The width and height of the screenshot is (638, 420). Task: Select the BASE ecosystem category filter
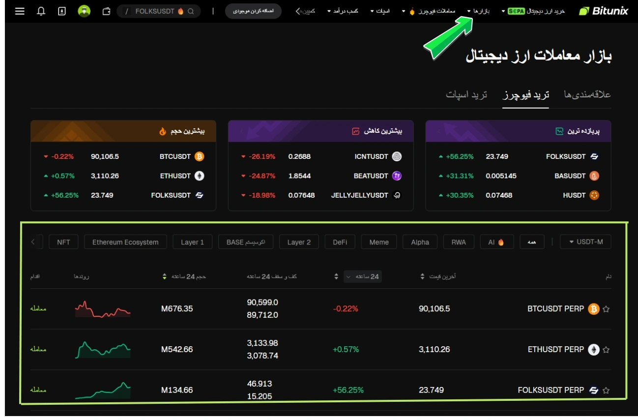click(245, 242)
